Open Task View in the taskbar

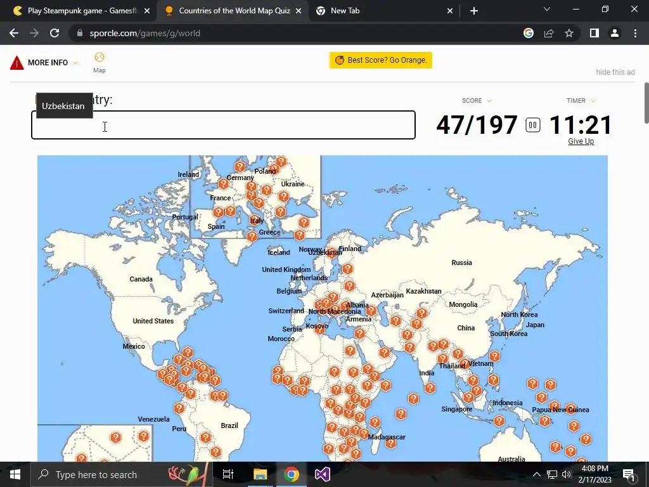click(x=228, y=474)
